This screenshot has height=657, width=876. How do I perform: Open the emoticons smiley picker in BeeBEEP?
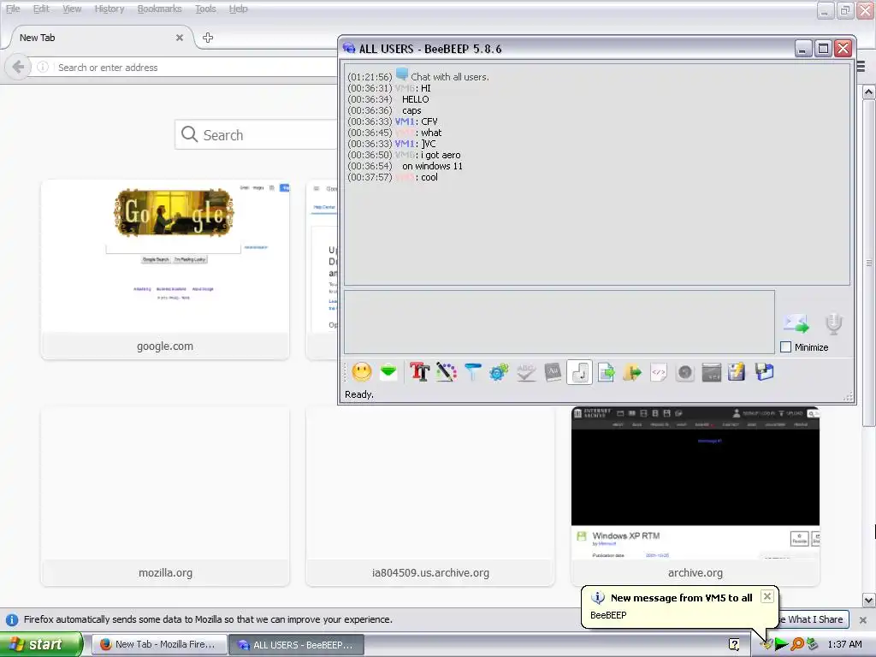362,372
